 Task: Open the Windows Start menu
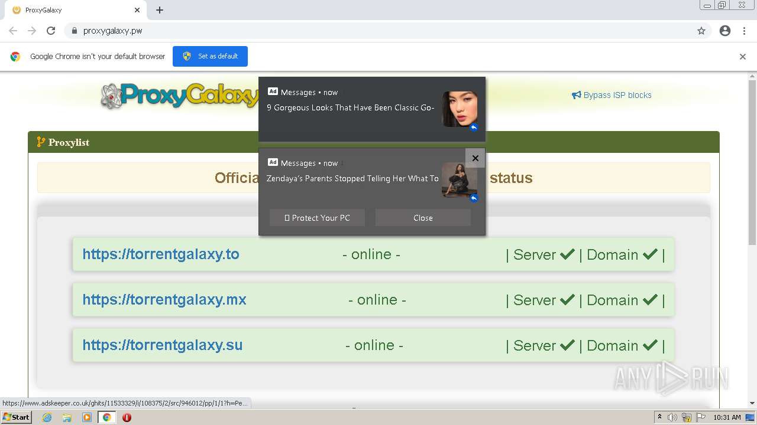pos(17,417)
